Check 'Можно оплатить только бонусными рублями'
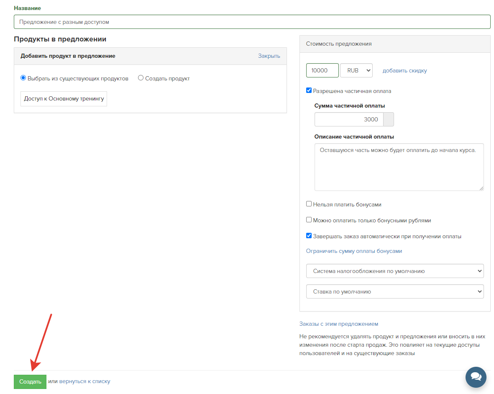This screenshot has height=394, width=494. pos(309,220)
